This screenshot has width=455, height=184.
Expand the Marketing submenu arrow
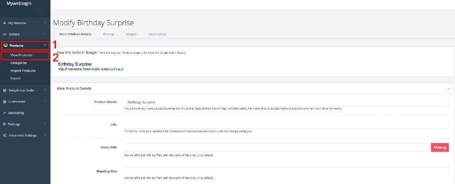click(x=45, y=113)
